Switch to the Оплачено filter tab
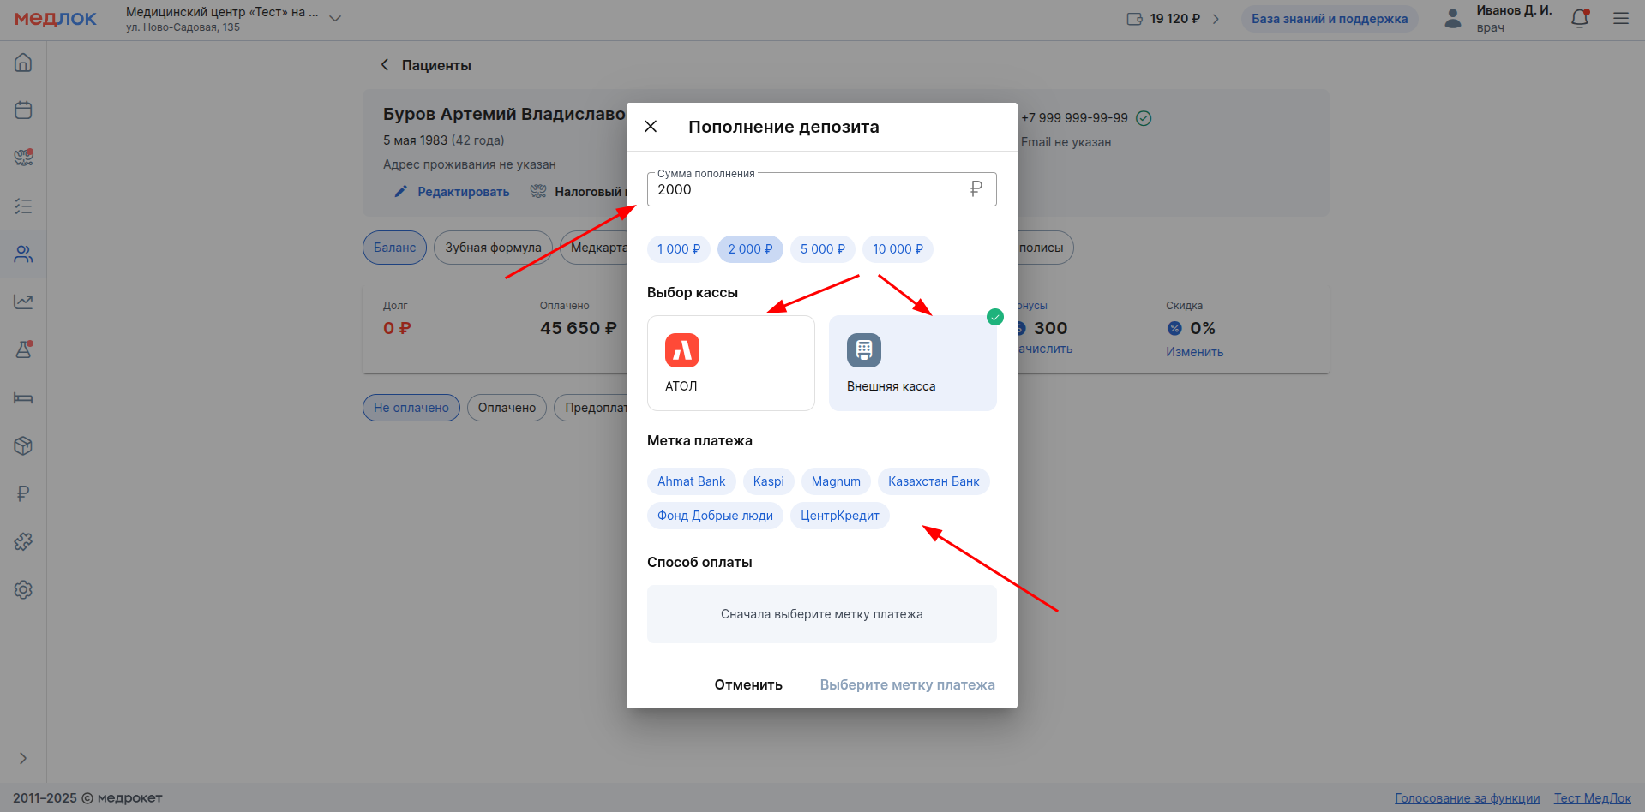 507,408
